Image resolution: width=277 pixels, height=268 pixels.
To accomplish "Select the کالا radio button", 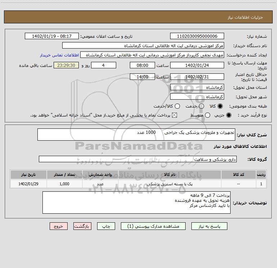I will (220, 106).
